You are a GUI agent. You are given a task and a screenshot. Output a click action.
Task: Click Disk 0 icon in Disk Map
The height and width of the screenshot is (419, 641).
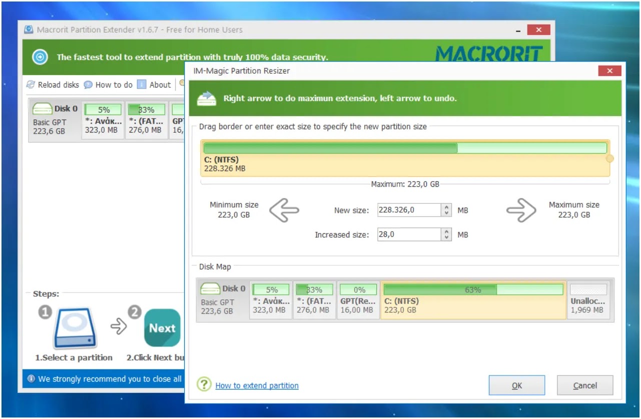coord(210,289)
